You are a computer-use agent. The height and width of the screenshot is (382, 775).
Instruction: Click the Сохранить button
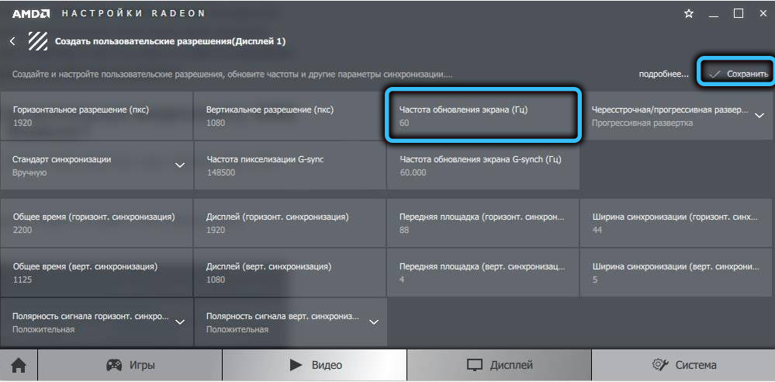click(x=738, y=74)
